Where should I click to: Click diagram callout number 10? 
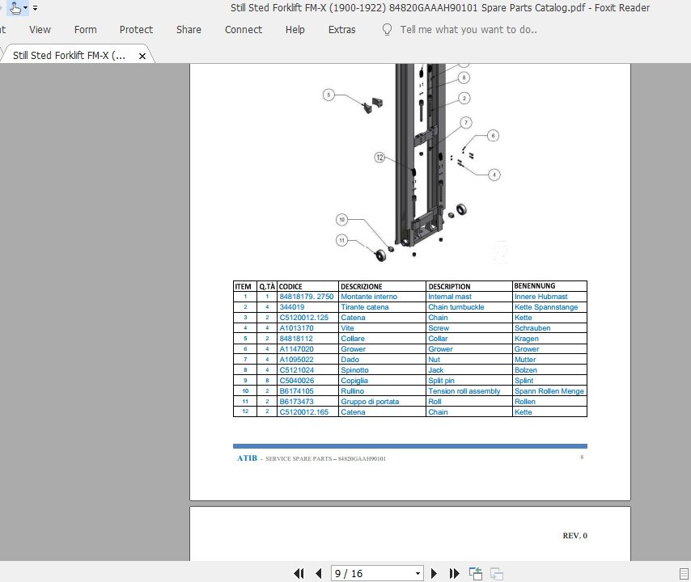(342, 220)
